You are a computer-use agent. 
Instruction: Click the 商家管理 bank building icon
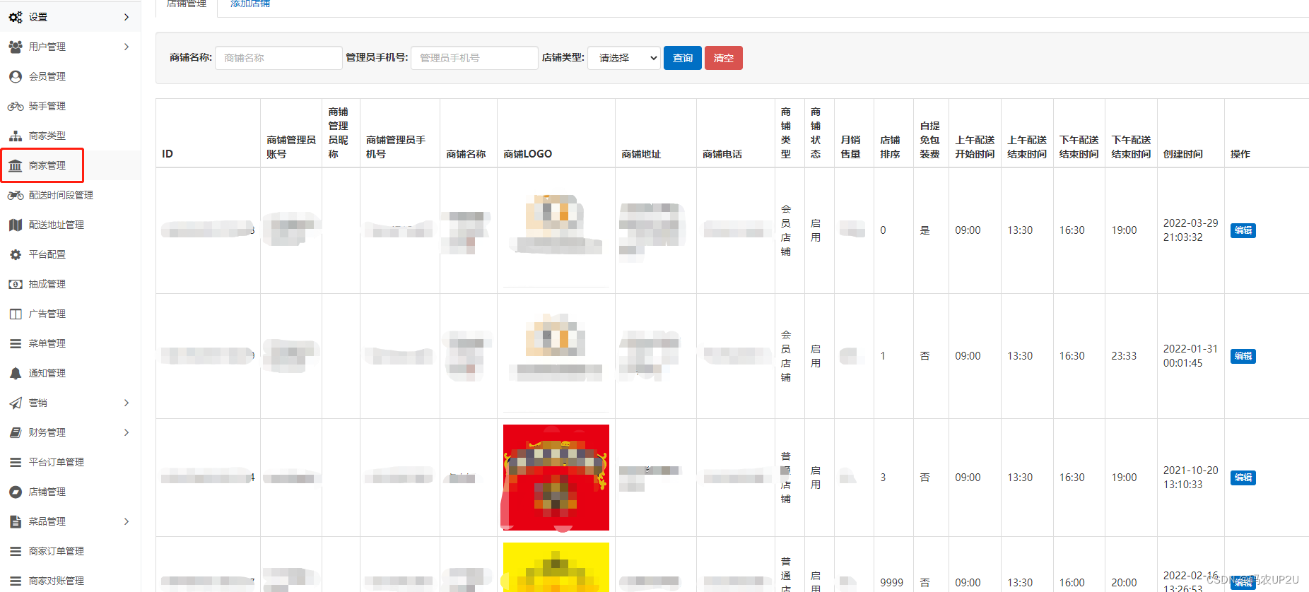(16, 165)
